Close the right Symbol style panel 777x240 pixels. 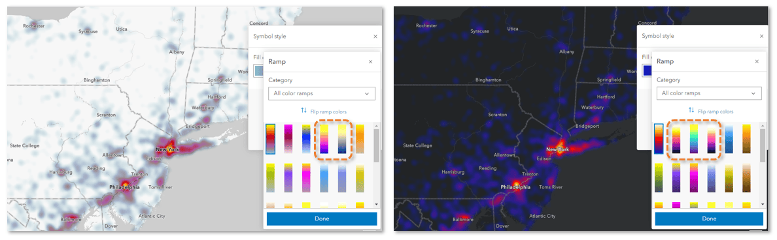click(762, 36)
